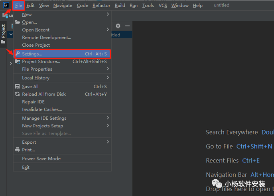
Task: Expand the Manage IDE Settings submenu
Action: 44,118
